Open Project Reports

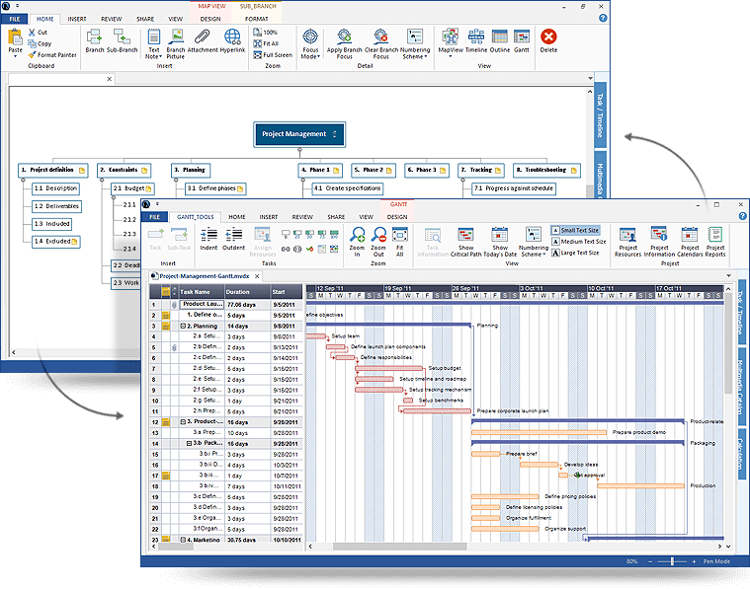(x=715, y=242)
